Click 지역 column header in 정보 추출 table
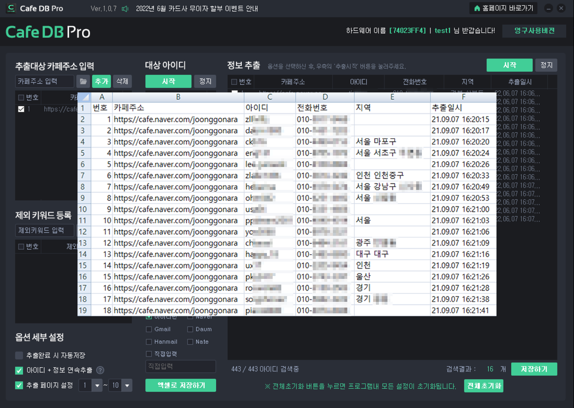Screen dimensions: 574x408 468,82
